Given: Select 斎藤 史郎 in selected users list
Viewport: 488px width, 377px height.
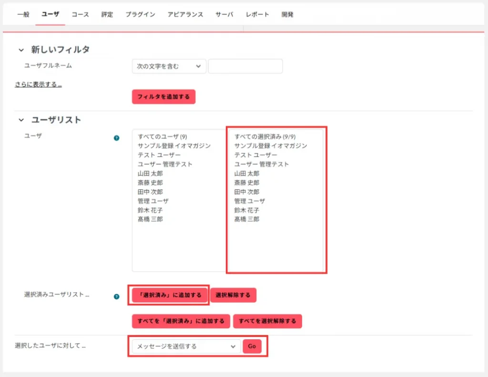Looking at the screenshot, I should click(247, 183).
